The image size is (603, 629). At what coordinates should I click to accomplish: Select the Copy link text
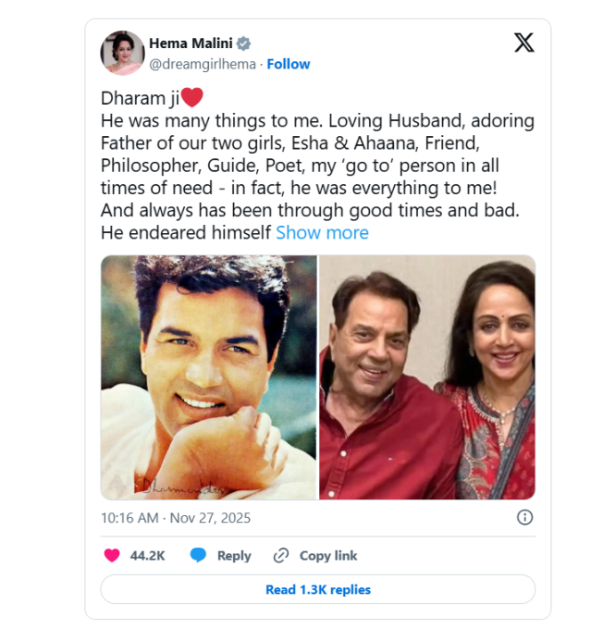[x=328, y=555]
